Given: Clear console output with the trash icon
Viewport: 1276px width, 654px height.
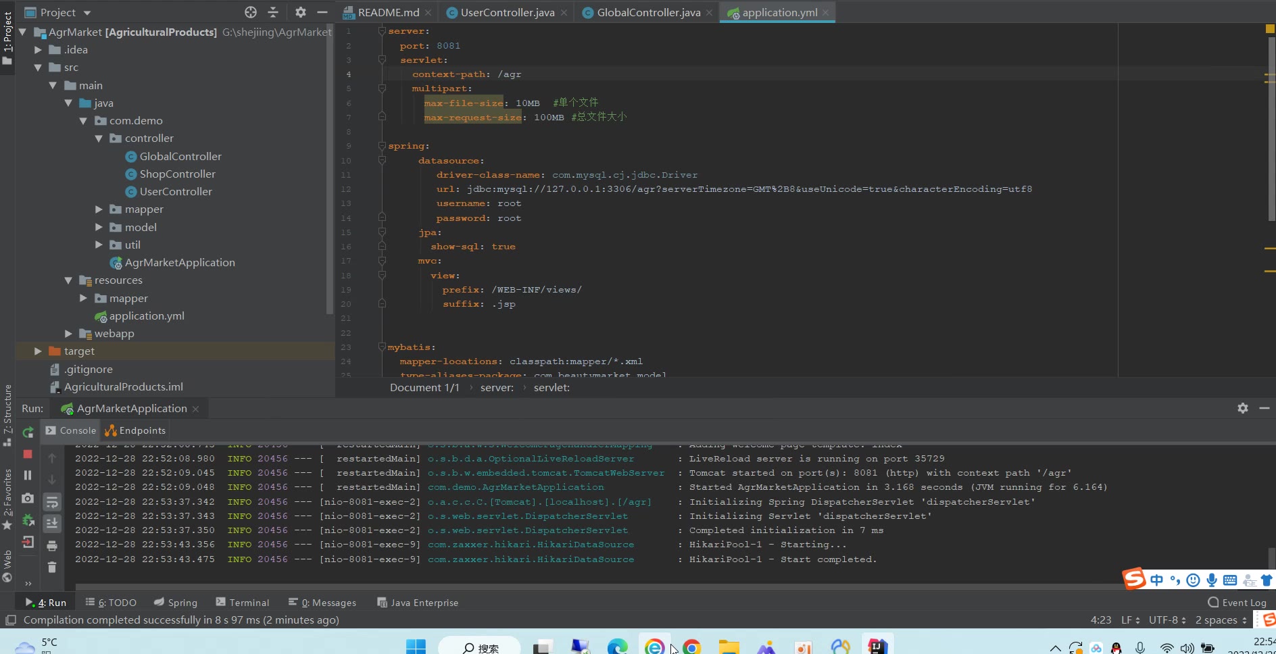Looking at the screenshot, I should tap(52, 568).
